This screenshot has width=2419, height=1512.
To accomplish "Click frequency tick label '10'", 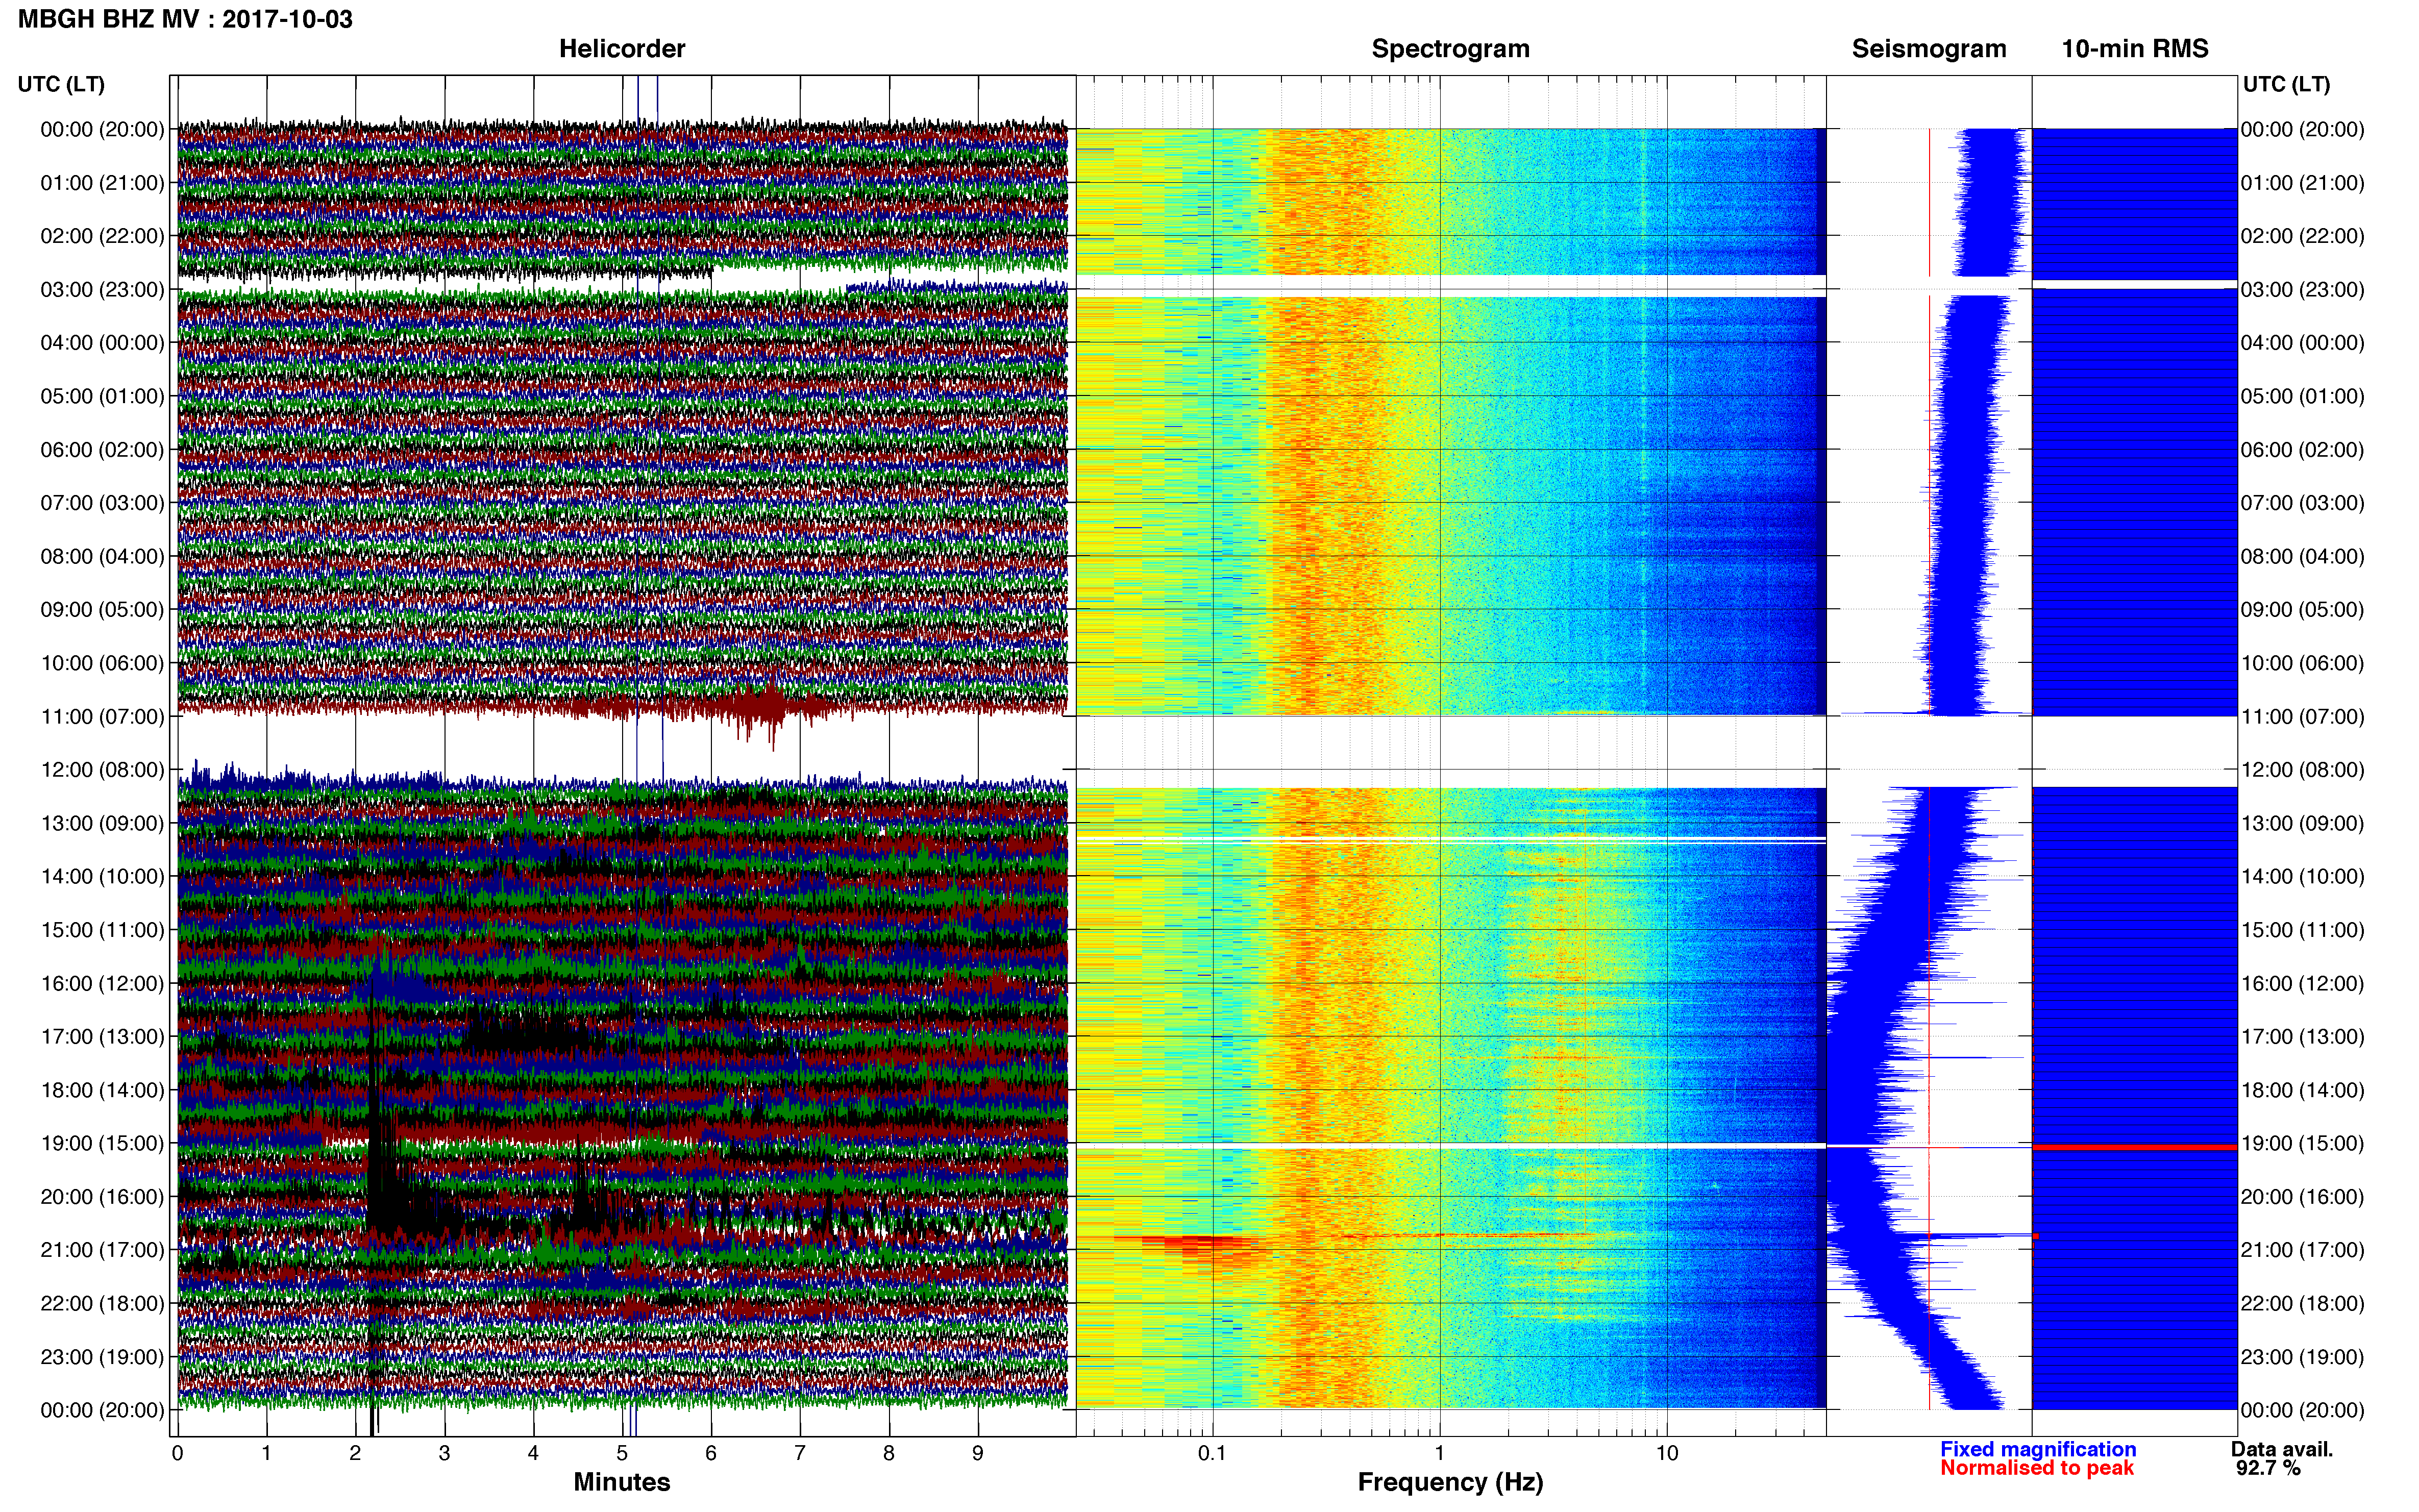I will click(x=1667, y=1454).
